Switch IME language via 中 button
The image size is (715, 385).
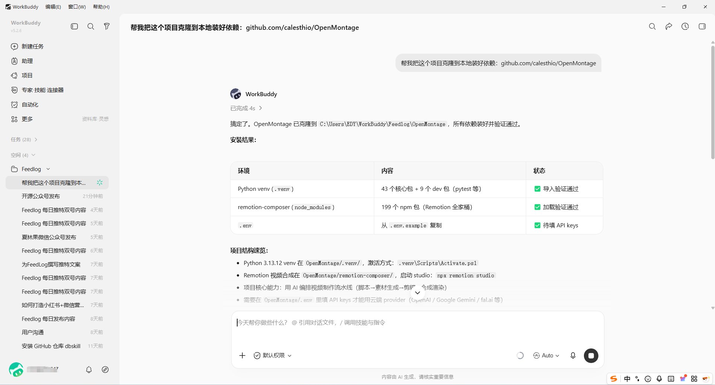click(627, 379)
